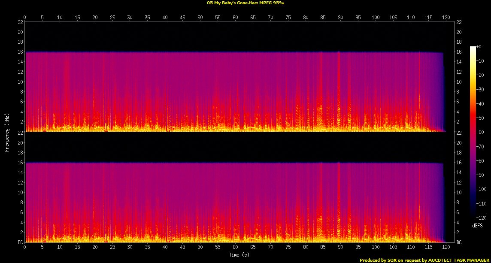Screen dimensions: 491x263
Task: Click the 60 mark on top time axis
Action: [235, 17]
